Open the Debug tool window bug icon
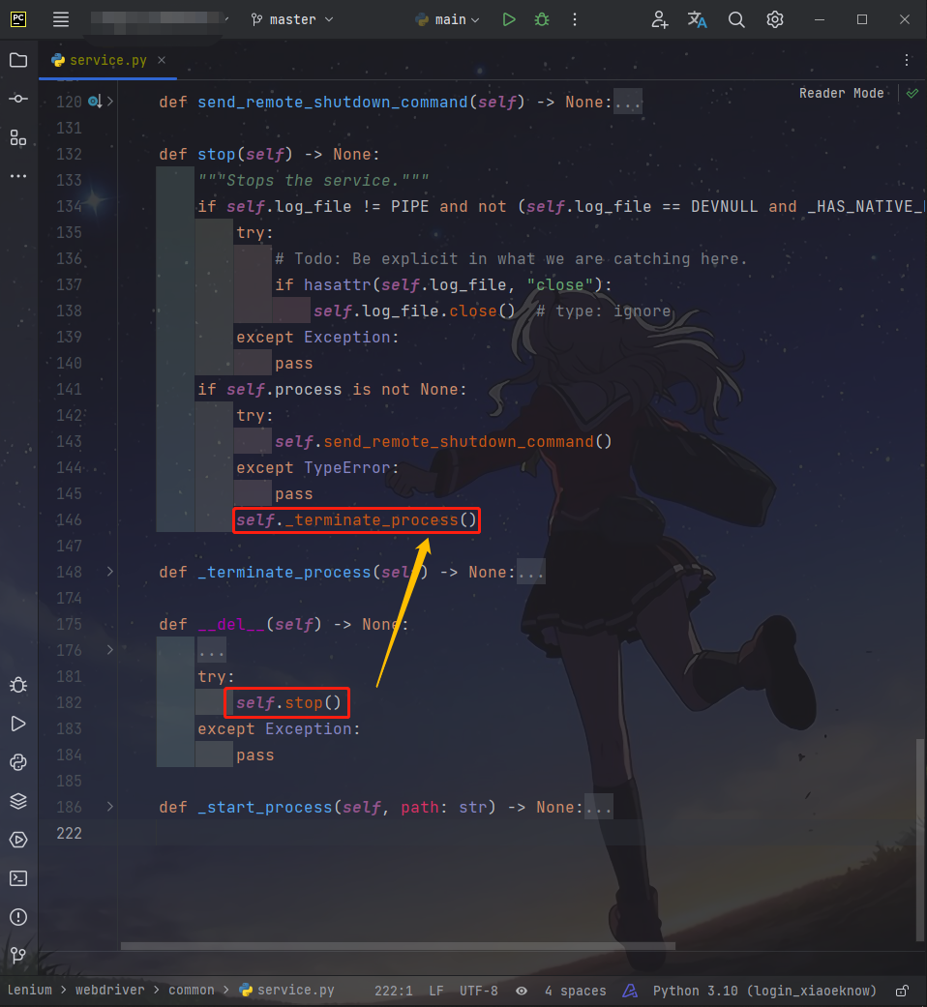Viewport: 927px width, 1007px height. [18, 685]
